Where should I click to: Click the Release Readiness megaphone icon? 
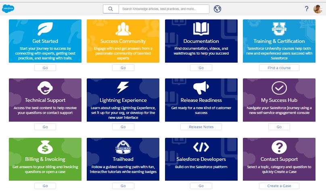[x=201, y=88]
